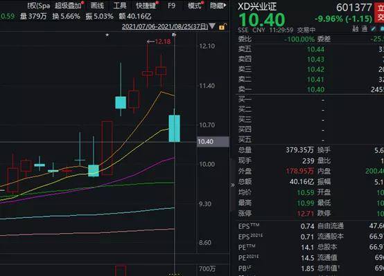Click the pencil edit icon near 融通
The height and width of the screenshot is (276, 384).
(x=373, y=29)
